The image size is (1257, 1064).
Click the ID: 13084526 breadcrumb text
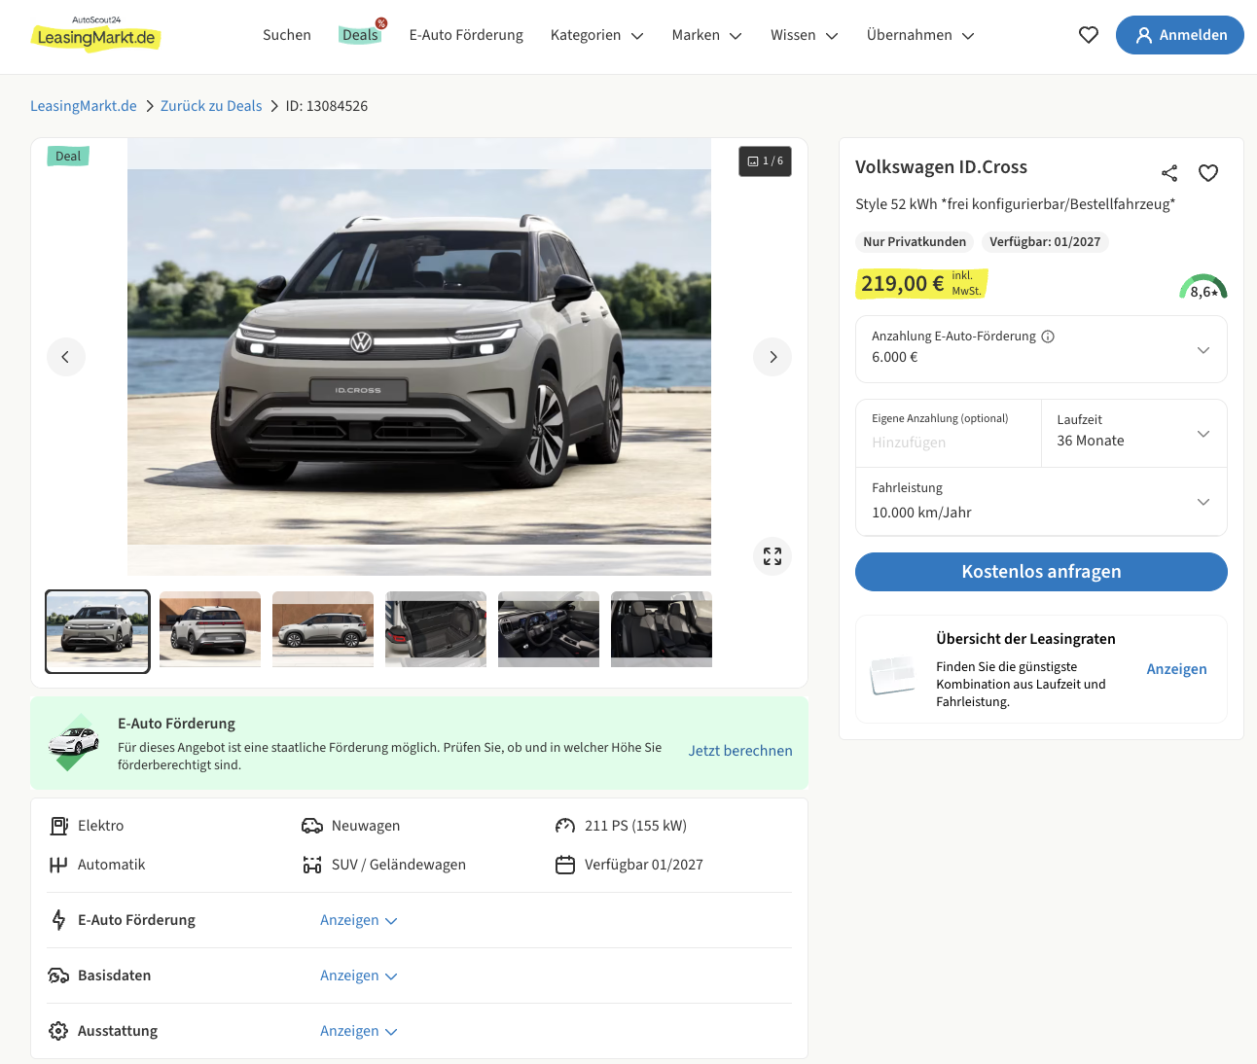pyautogui.click(x=327, y=106)
